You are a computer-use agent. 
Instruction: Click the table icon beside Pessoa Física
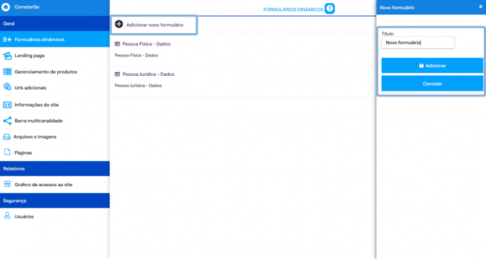tap(117, 44)
